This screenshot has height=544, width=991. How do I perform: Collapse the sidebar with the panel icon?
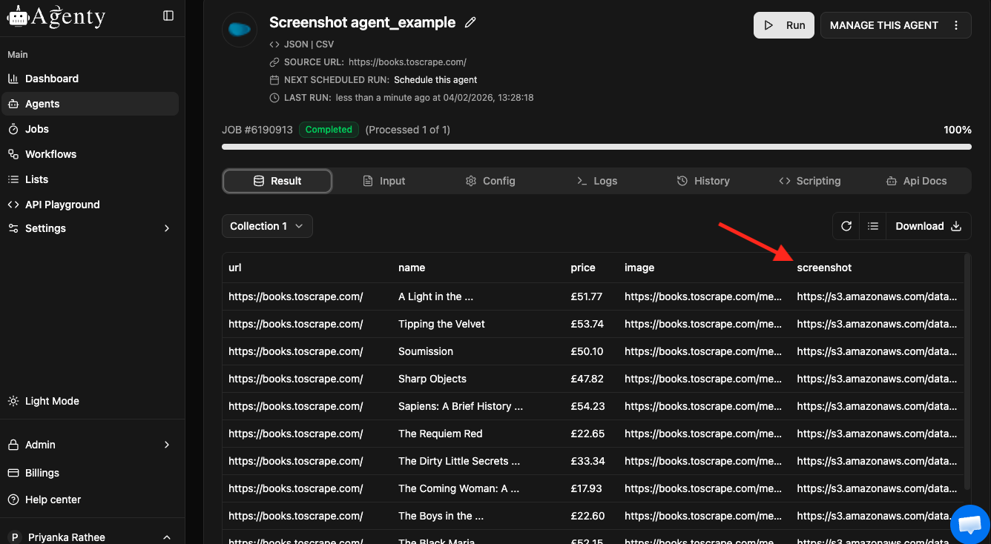point(168,16)
